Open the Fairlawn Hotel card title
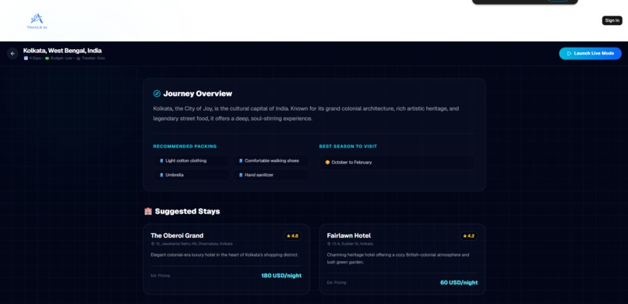The image size is (628, 304). [349, 235]
